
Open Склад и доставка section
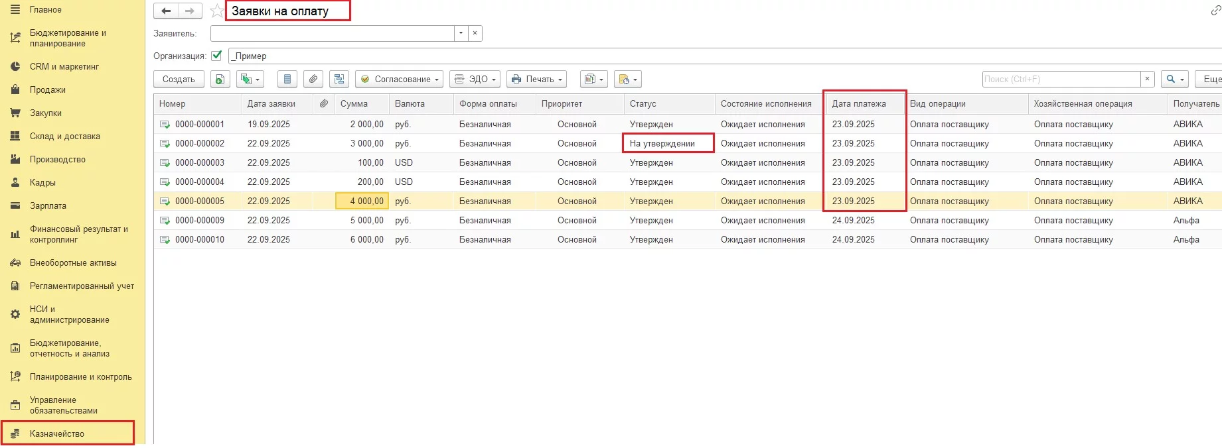[65, 136]
